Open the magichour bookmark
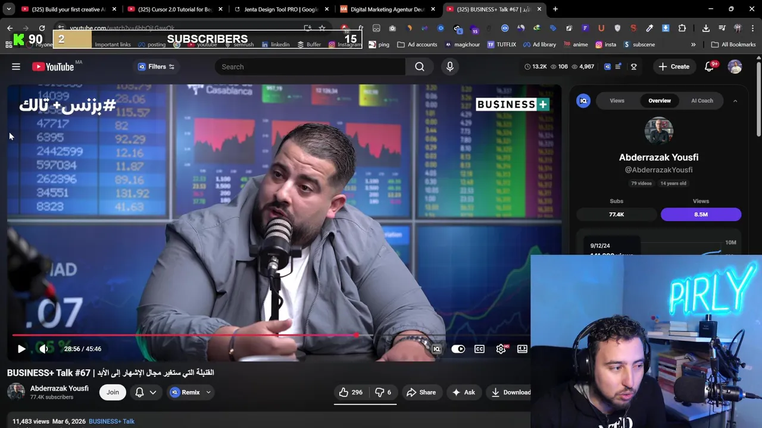The height and width of the screenshot is (428, 762). (x=463, y=45)
